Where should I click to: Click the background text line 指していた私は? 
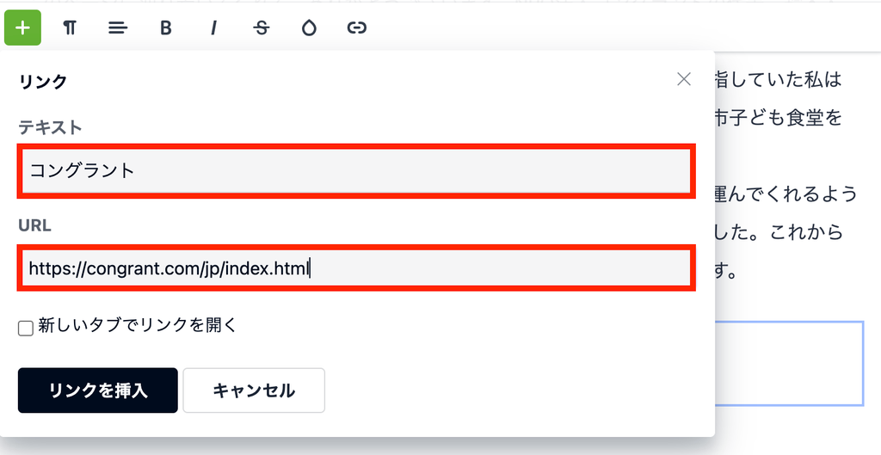click(778, 80)
